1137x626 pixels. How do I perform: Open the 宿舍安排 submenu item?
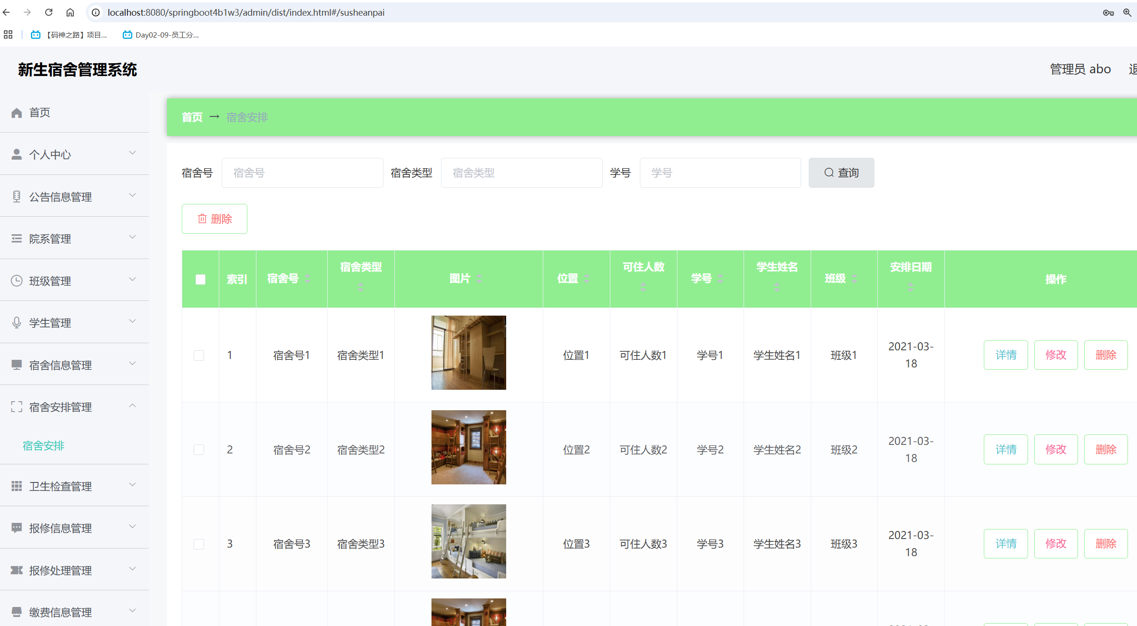coord(43,445)
